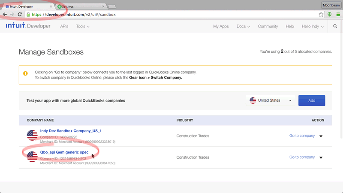Click the COMPANY NAME column header

[x=40, y=120]
